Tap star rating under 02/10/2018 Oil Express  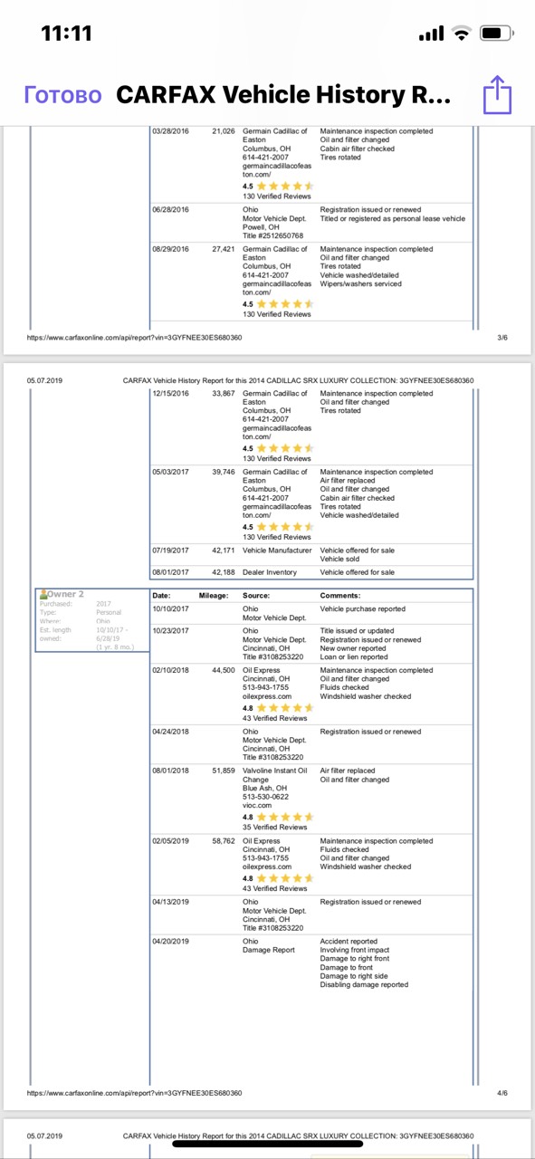(x=284, y=708)
